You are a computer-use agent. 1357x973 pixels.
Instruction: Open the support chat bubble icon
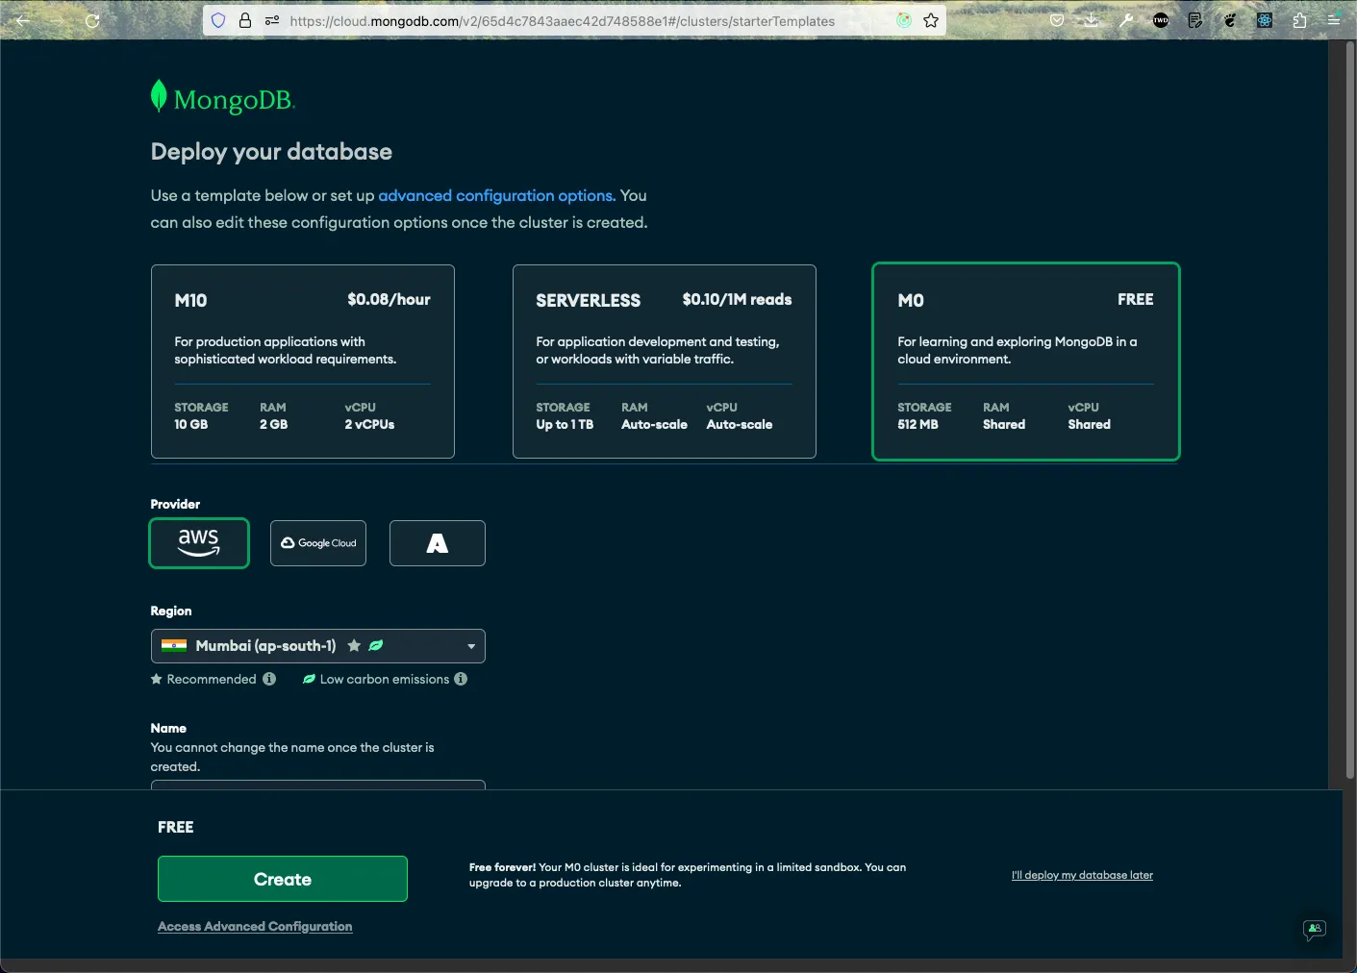point(1314,929)
